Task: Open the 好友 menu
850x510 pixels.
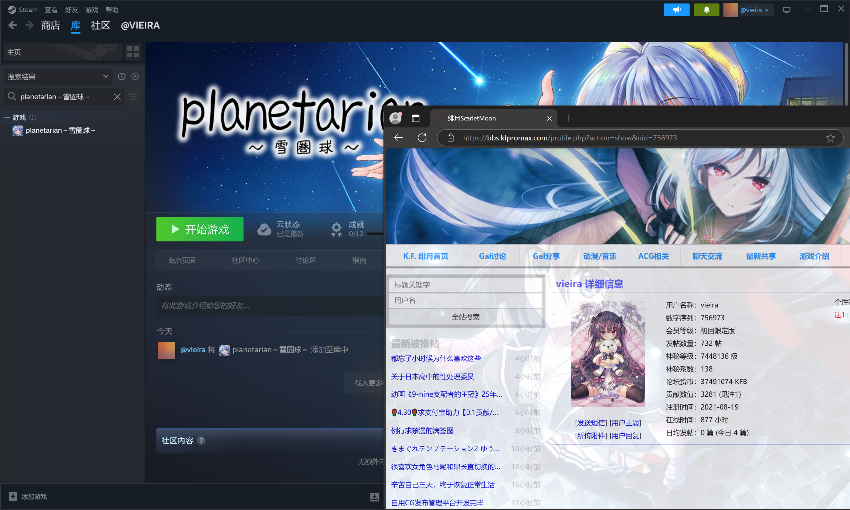Action: (x=71, y=10)
